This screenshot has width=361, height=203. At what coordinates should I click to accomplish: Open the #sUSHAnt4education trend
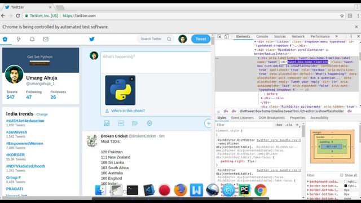tap(25, 121)
